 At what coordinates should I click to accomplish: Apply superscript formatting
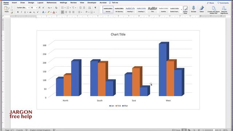[38, 12]
